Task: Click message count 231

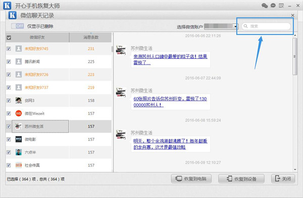Action: click(91, 48)
